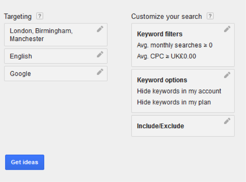Expand the Keyword filters panel
This screenshot has height=182, width=246.
point(183,45)
